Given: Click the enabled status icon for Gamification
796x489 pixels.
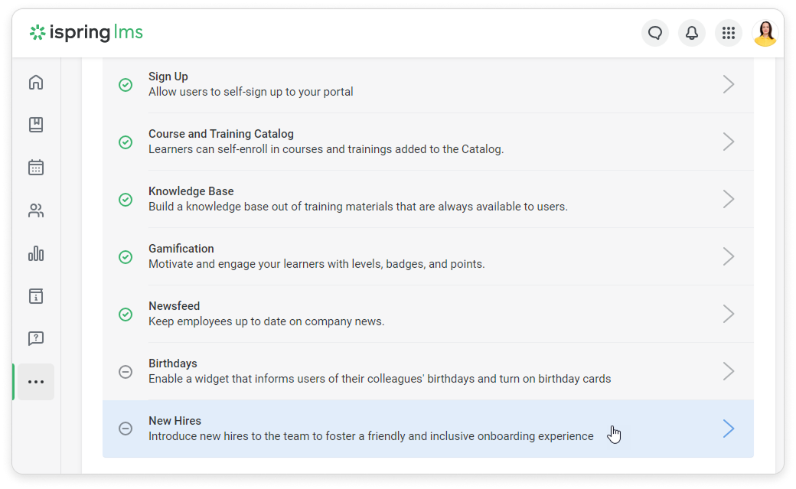Looking at the screenshot, I should pyautogui.click(x=126, y=256).
